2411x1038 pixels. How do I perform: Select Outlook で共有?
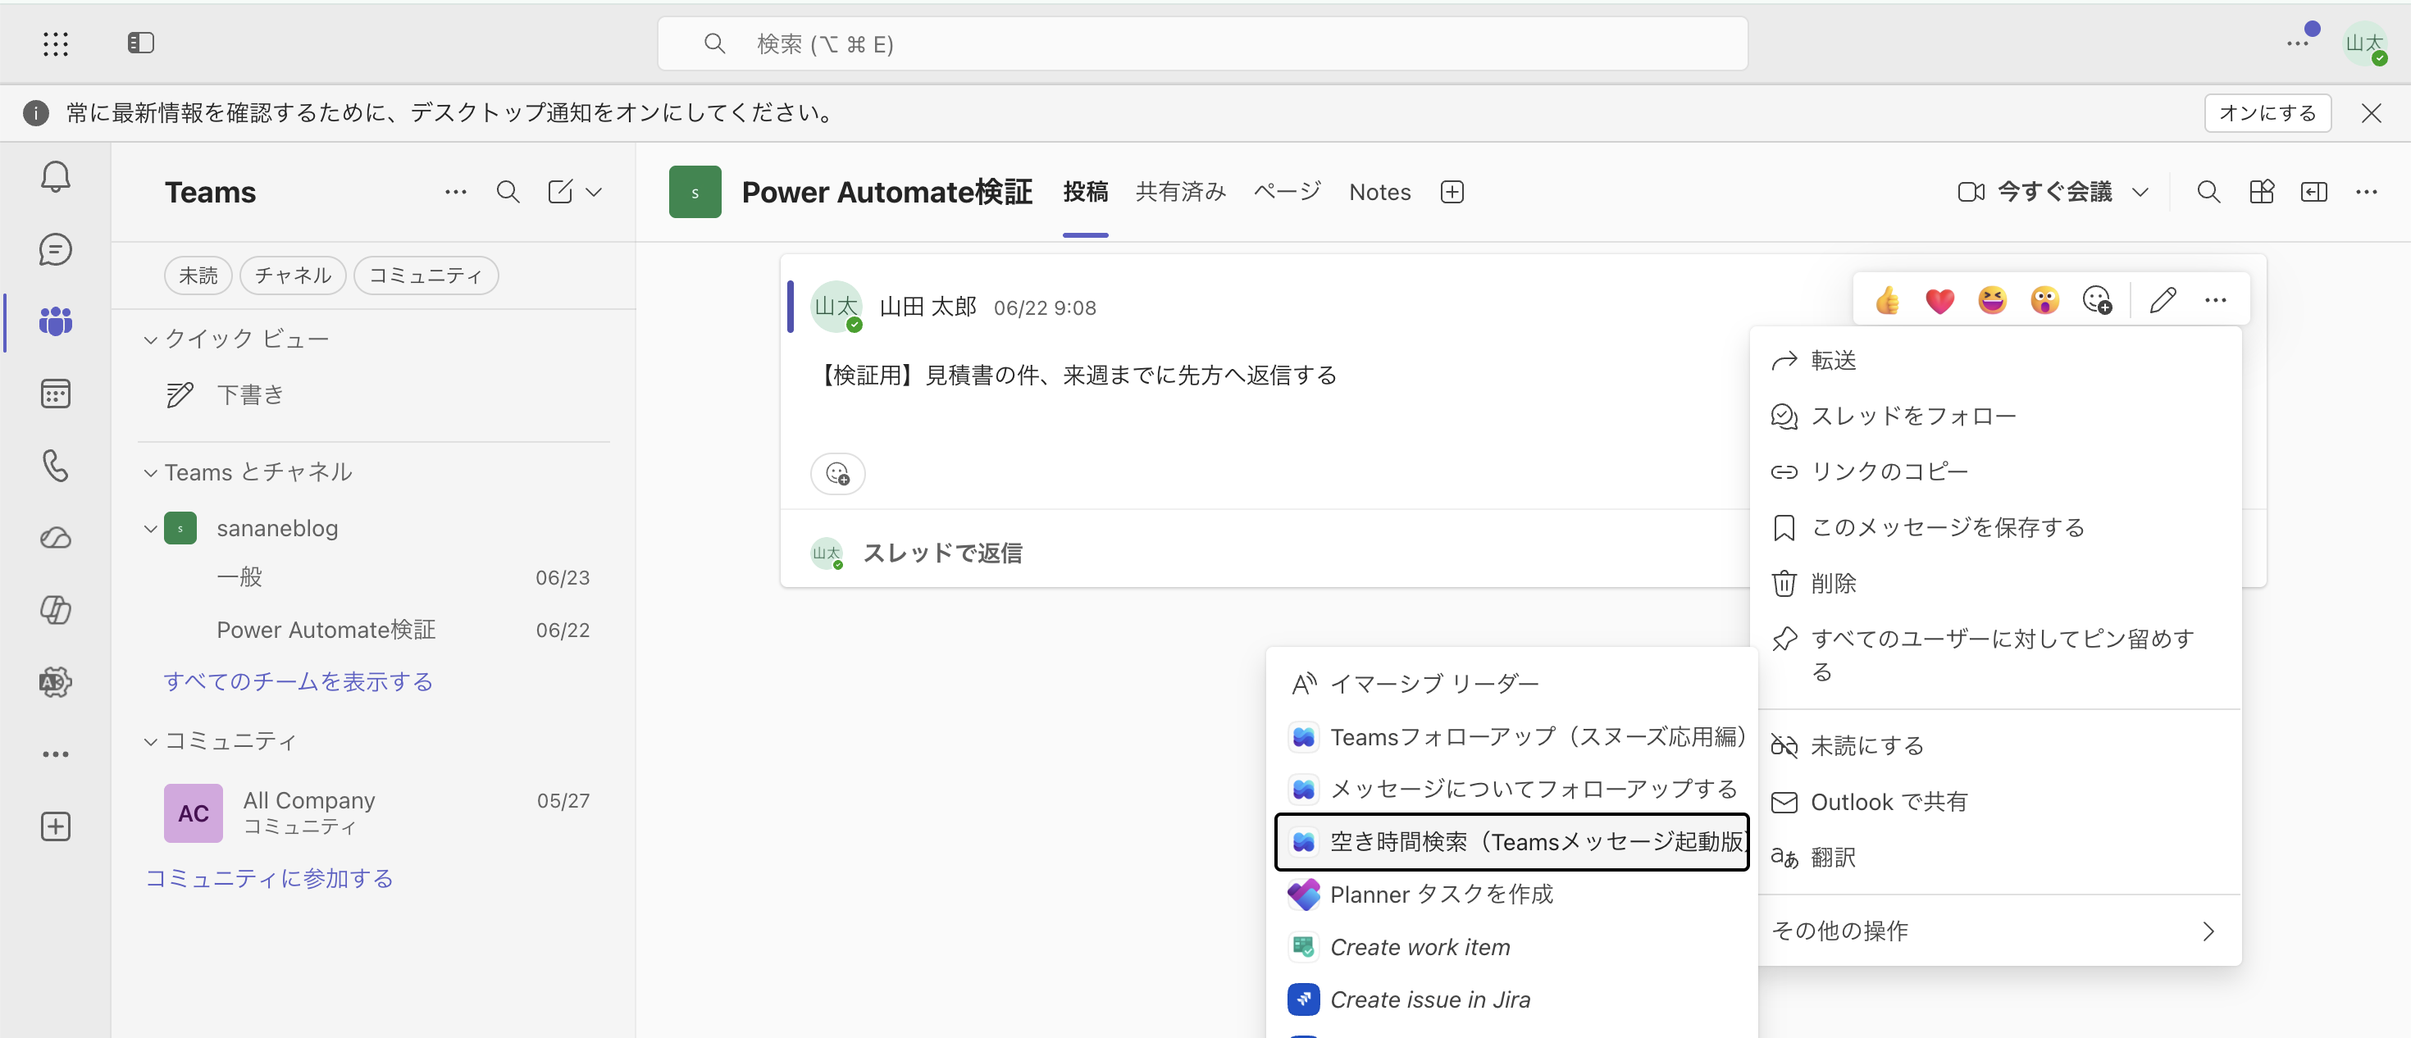(x=1995, y=802)
